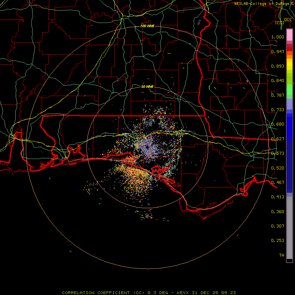Pick the bright green color bar segment
The image size is (295, 295).
click(289, 89)
